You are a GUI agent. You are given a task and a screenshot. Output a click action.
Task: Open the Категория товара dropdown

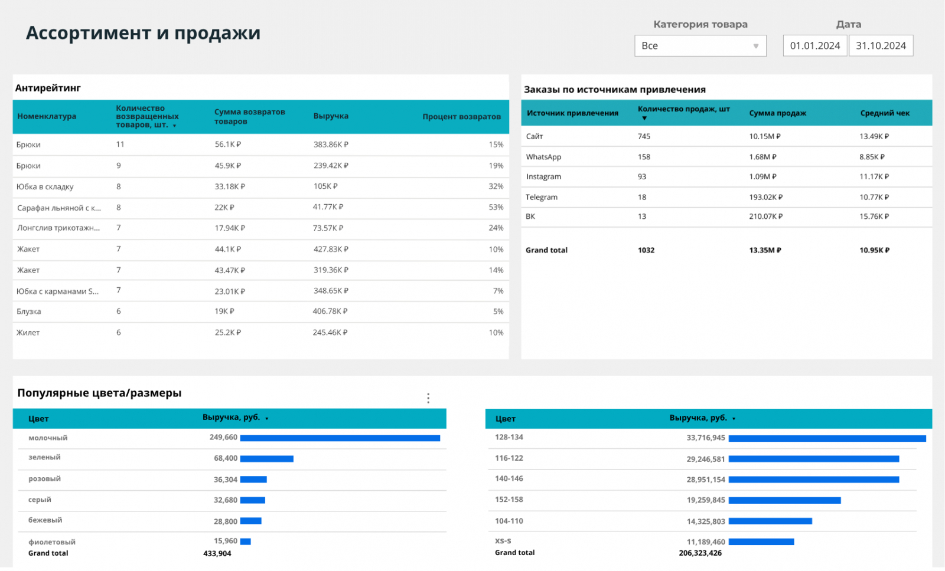click(x=700, y=46)
